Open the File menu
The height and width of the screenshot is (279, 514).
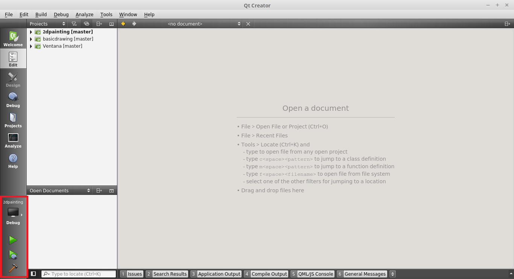(x=9, y=14)
